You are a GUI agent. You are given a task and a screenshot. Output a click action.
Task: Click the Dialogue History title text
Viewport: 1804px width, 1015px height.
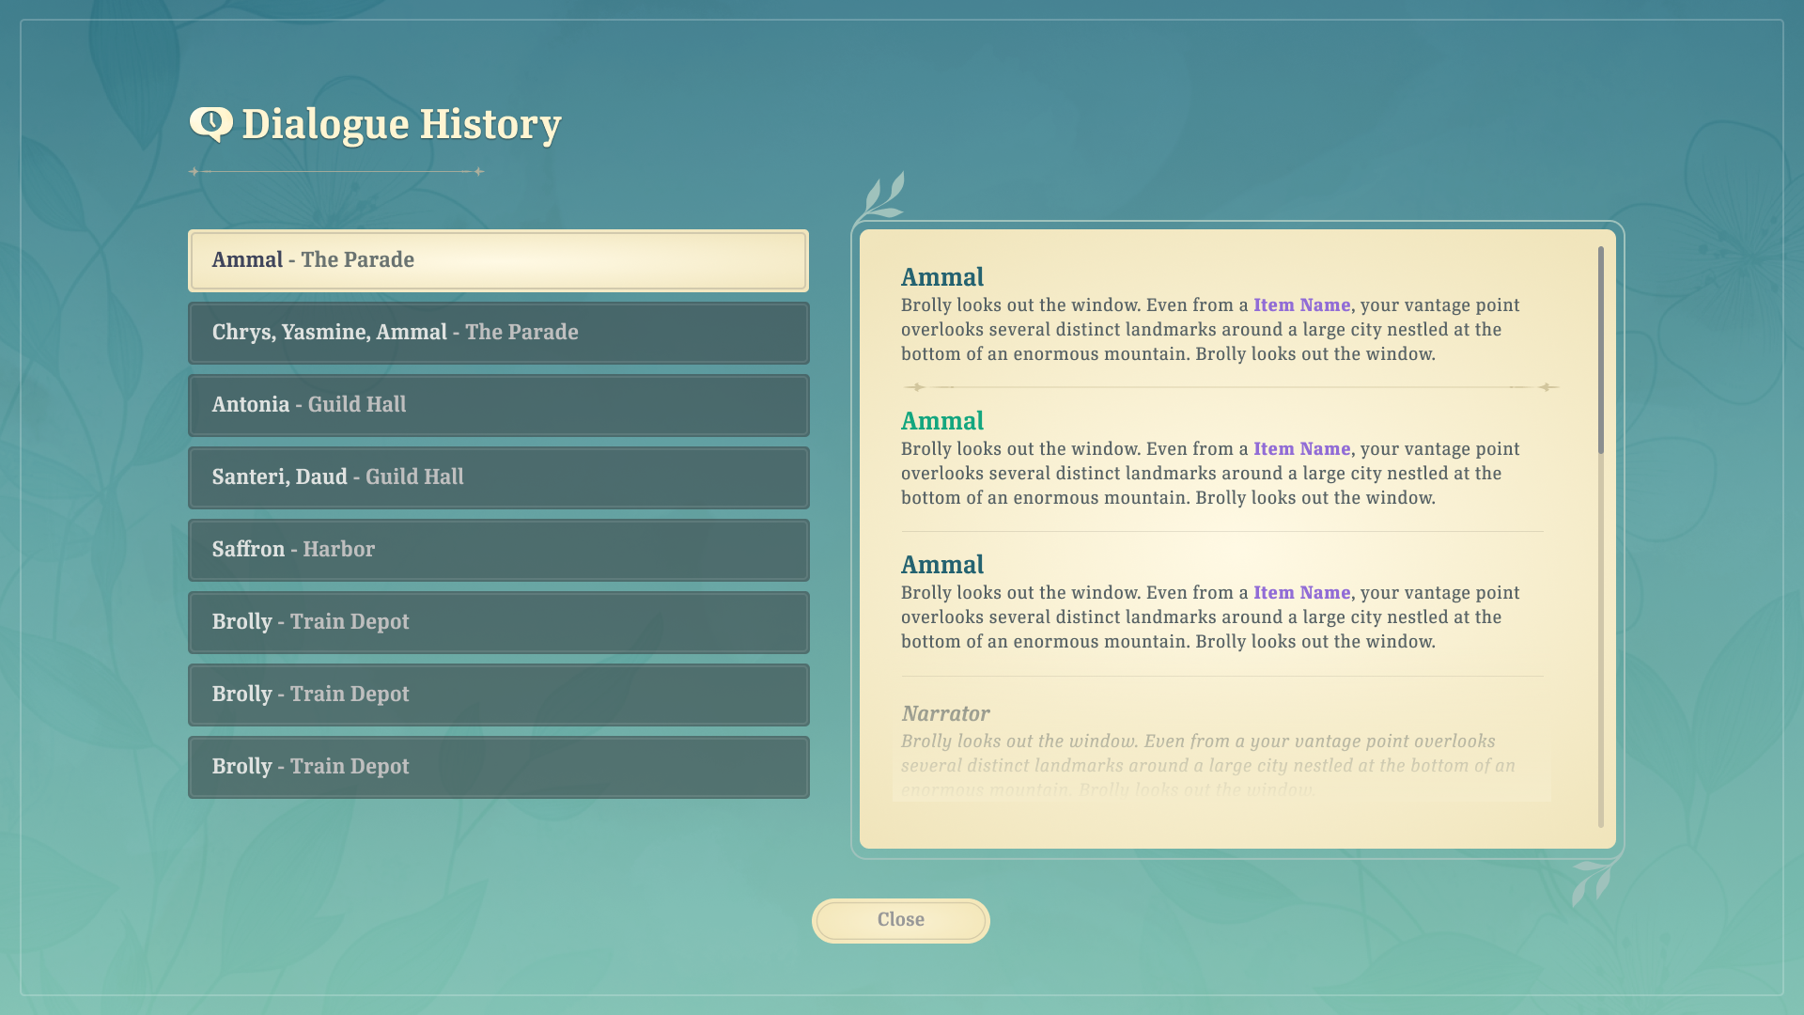[401, 124]
